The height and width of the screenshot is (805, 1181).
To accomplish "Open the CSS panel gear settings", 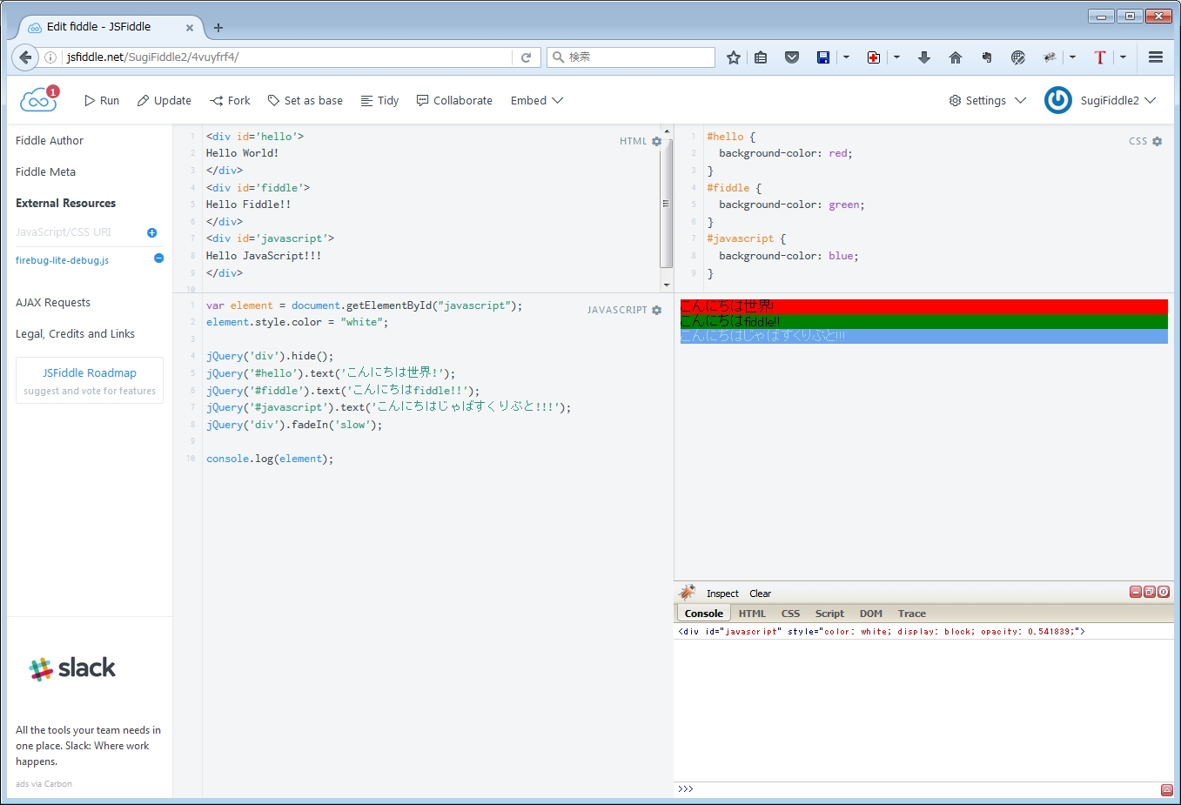I will [x=1157, y=141].
